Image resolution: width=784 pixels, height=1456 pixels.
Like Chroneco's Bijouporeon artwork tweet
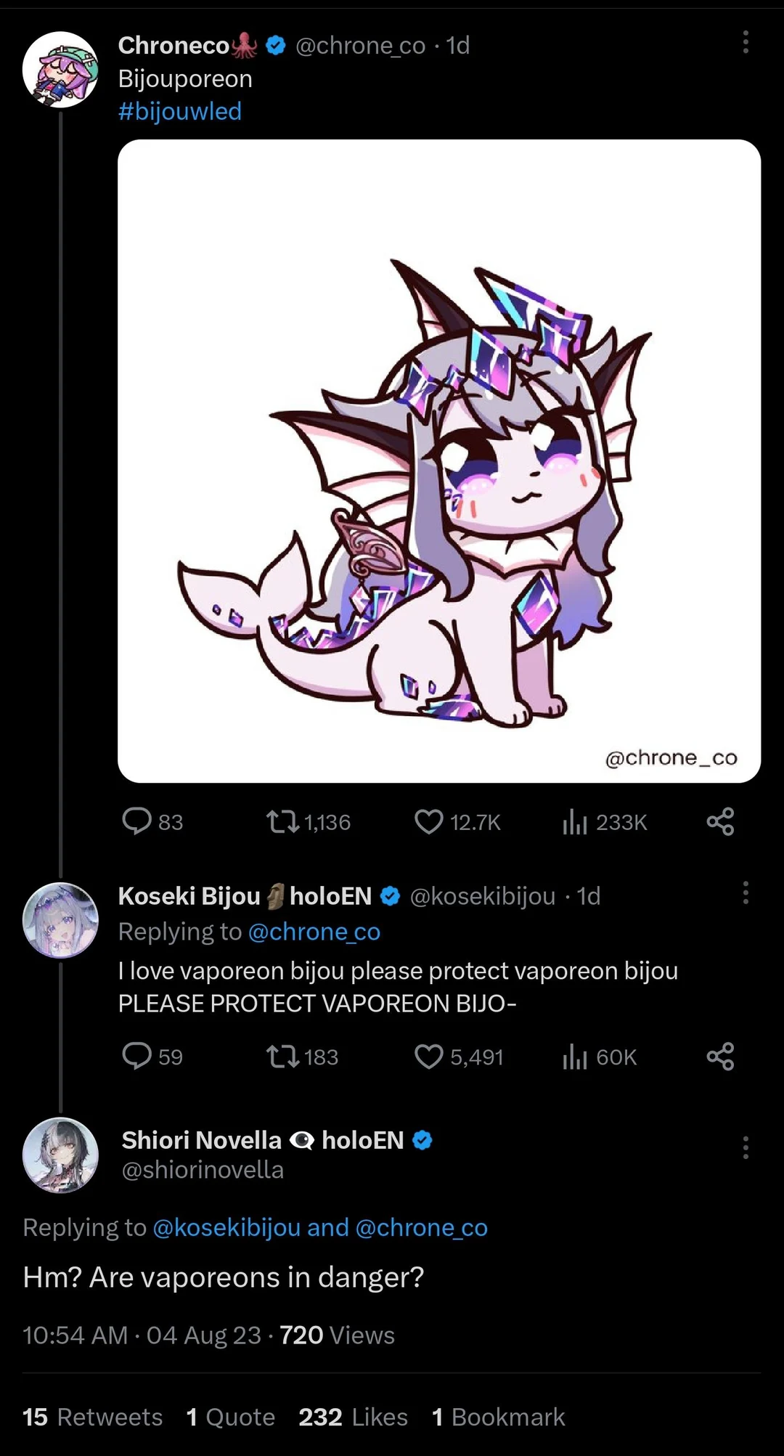pos(430,821)
